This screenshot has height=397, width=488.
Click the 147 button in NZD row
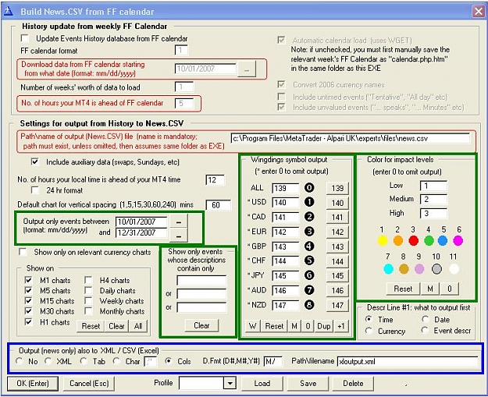(x=337, y=305)
